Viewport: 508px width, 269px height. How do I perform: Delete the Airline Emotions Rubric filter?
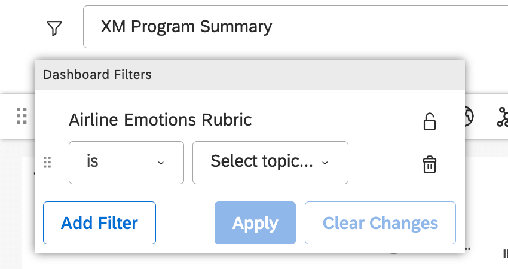[x=429, y=164]
